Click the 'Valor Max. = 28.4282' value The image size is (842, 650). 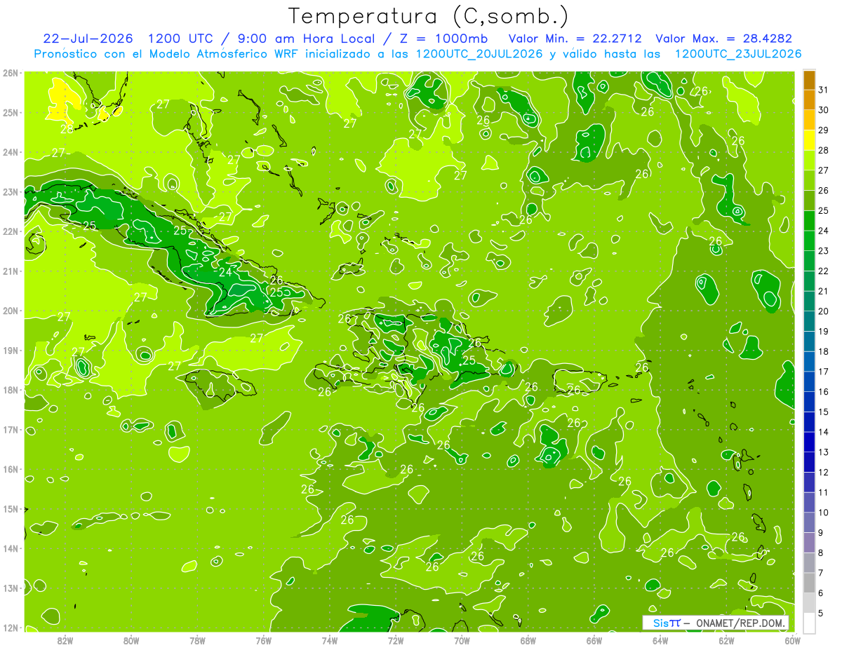point(723,39)
